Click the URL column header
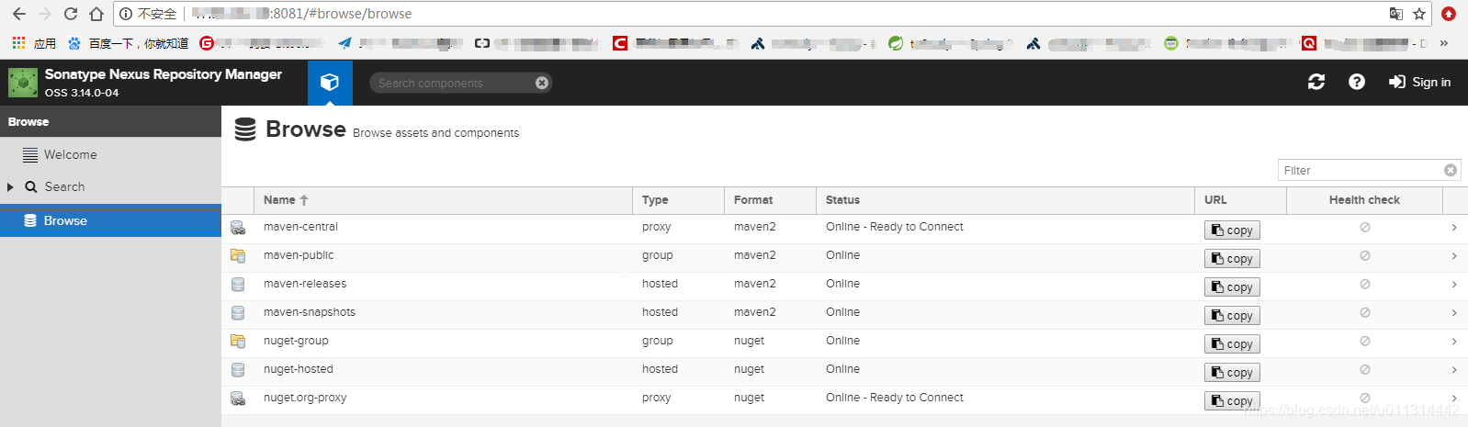The height and width of the screenshot is (427, 1468). 1240,200
